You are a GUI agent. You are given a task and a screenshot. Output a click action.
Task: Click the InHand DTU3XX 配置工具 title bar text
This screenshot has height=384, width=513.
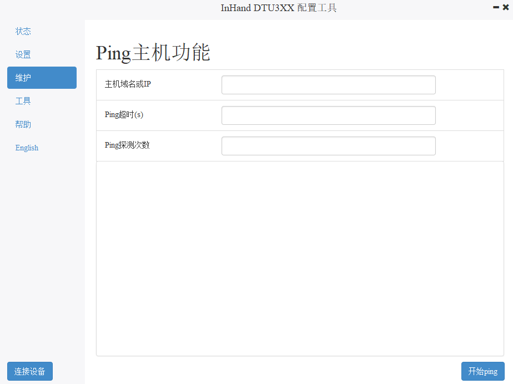(278, 8)
